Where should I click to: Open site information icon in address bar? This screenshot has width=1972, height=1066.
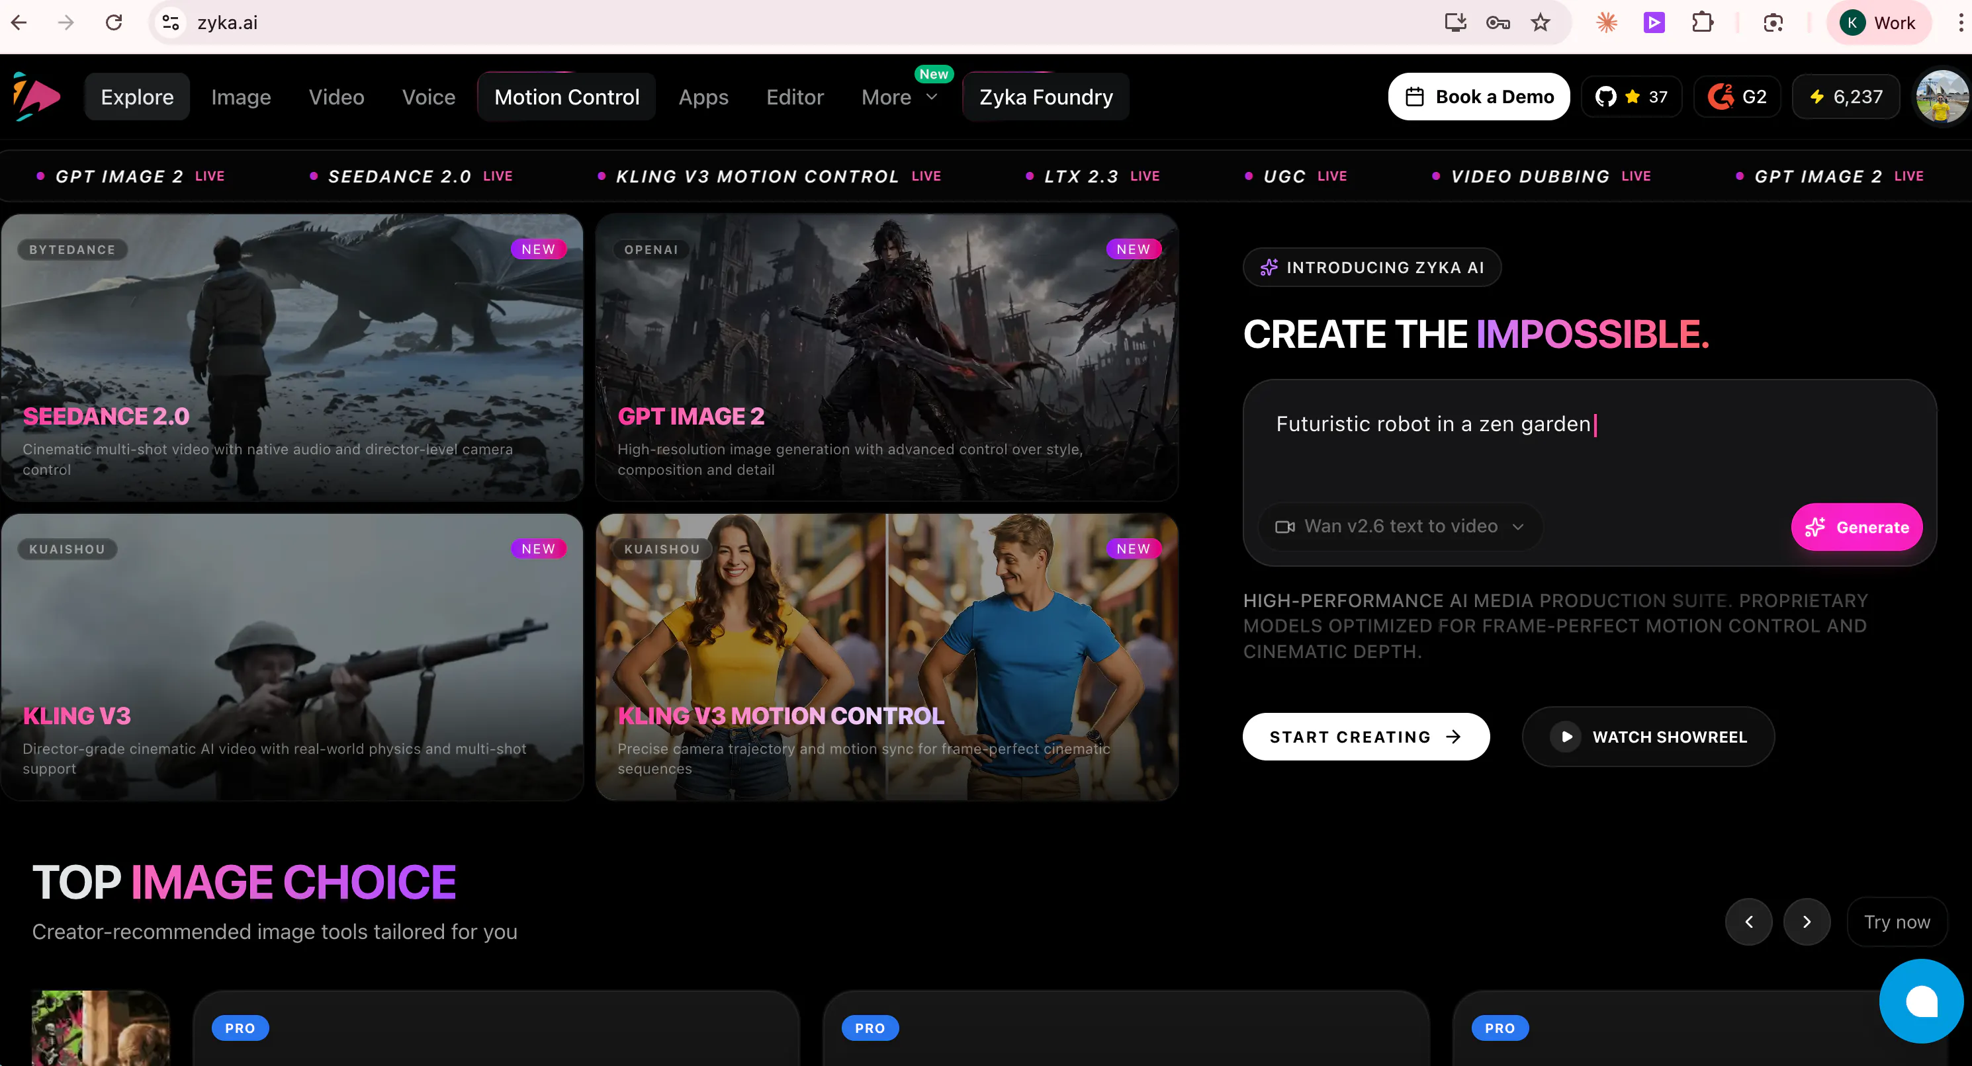coord(171,23)
